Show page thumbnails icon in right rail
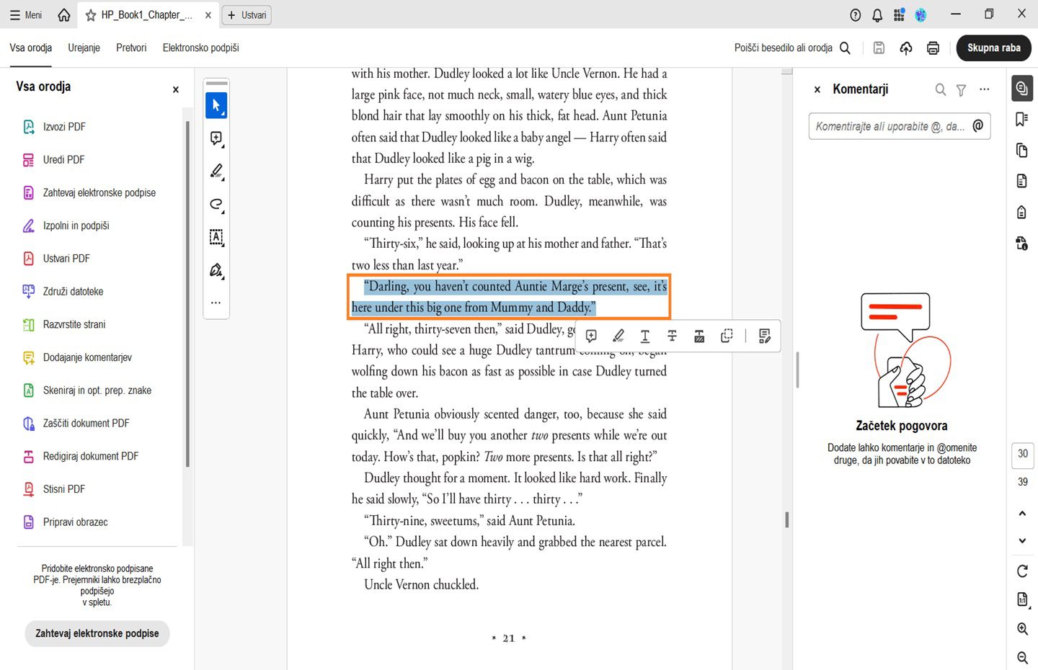This screenshot has width=1038, height=670. [x=1021, y=150]
